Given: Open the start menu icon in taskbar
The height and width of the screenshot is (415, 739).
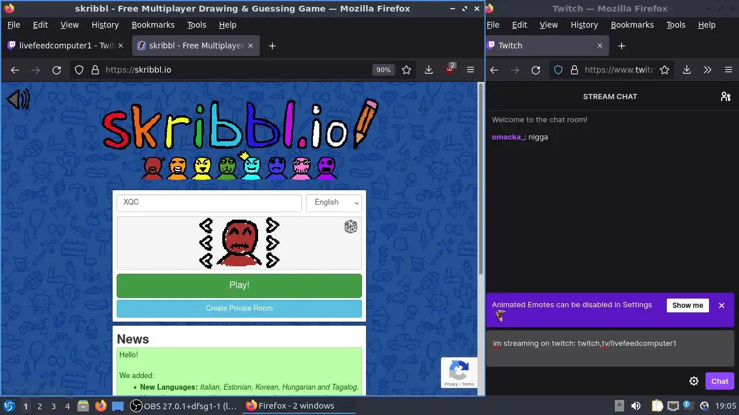Looking at the screenshot, I should pyautogui.click(x=9, y=406).
